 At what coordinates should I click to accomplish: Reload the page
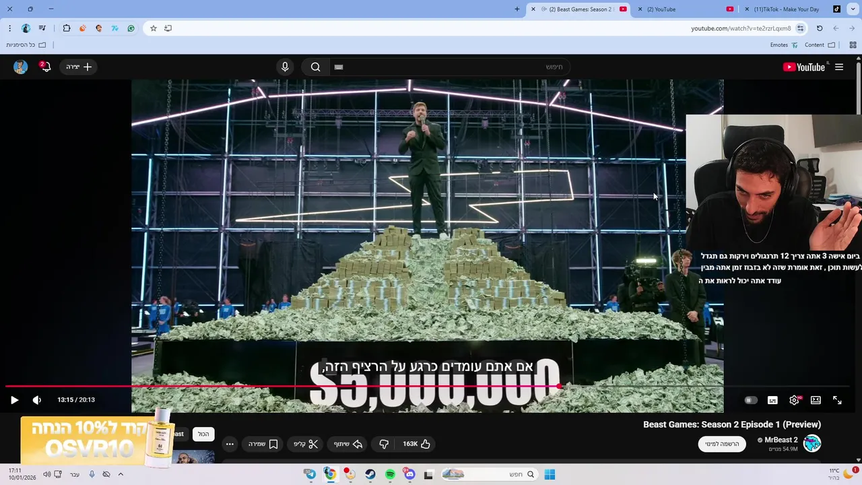pos(820,28)
